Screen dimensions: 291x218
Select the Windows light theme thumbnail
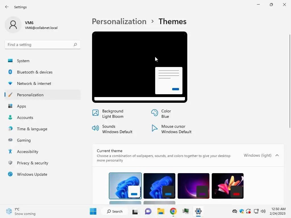click(x=125, y=186)
